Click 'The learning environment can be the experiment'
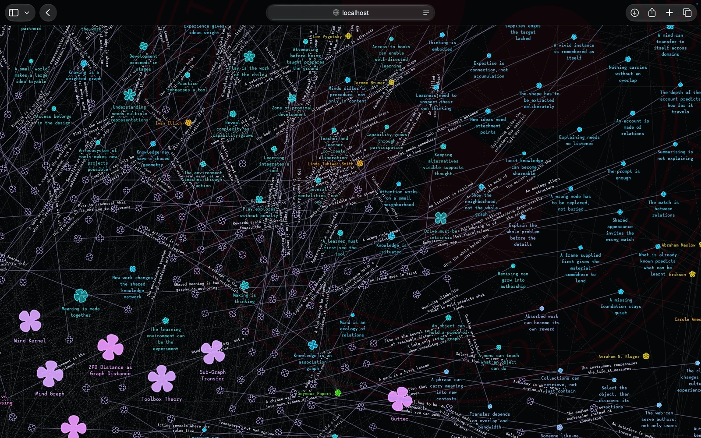The image size is (701, 438). coord(166,339)
